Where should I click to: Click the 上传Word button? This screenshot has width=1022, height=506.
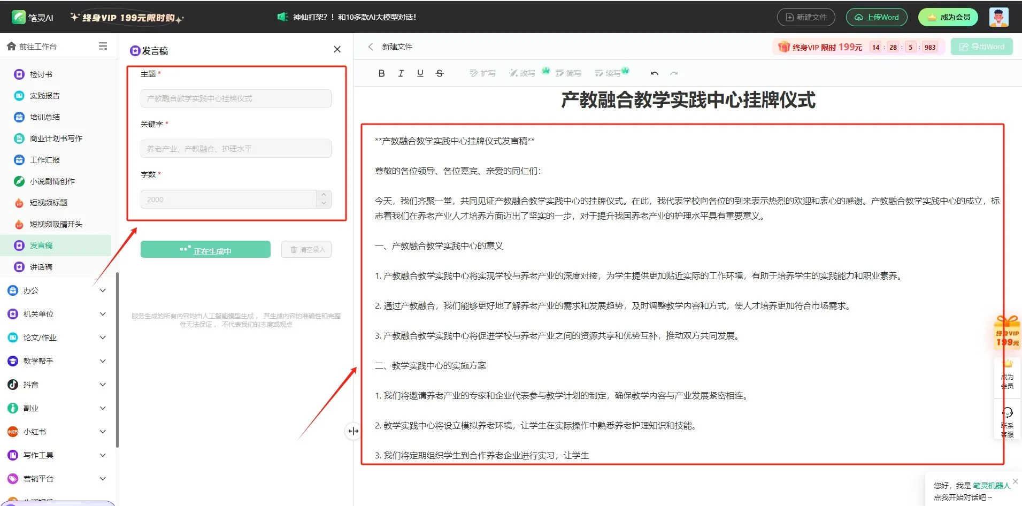[x=876, y=17]
